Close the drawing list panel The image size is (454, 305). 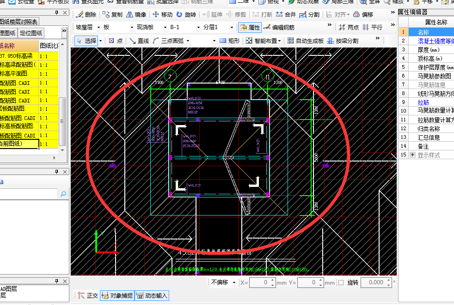tap(65, 13)
